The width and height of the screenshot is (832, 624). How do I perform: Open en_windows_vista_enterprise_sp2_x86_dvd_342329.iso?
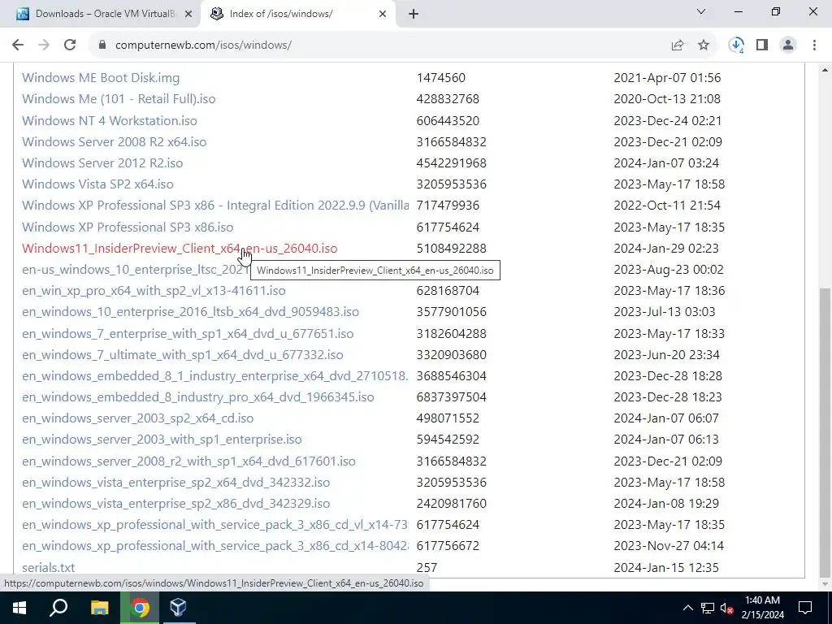pos(175,504)
